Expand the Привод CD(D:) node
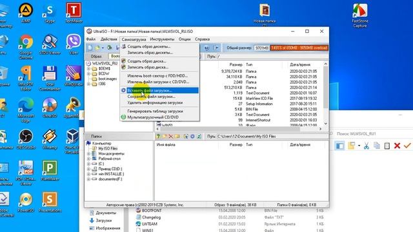The height and width of the screenshot is (232, 413). tap(88, 169)
